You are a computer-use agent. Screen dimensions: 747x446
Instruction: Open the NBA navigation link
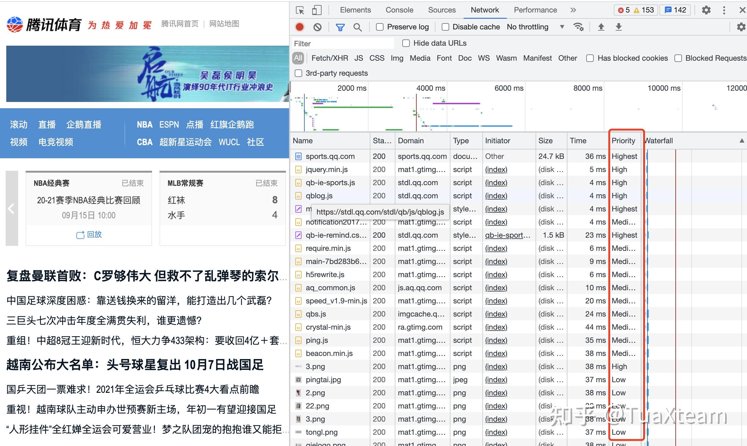(145, 125)
